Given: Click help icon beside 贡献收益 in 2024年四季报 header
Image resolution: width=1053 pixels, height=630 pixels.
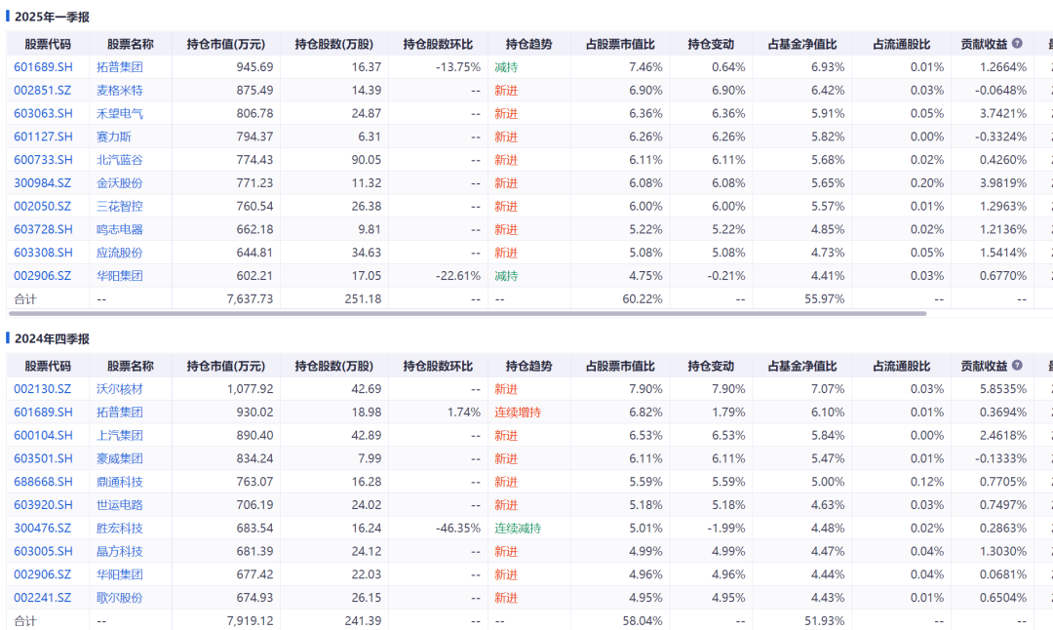Looking at the screenshot, I should coord(1017,366).
